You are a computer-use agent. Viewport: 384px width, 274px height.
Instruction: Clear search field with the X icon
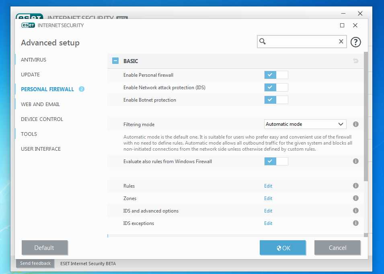[341, 41]
